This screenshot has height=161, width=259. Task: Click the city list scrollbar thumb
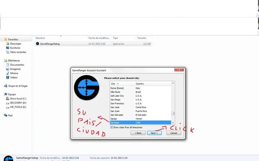tap(173, 113)
